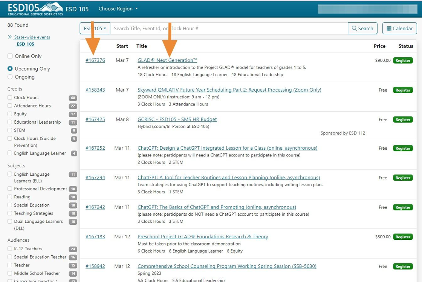This screenshot has height=282, width=422.
Task: Click the '88 Found' results count
Action: (x=18, y=25)
